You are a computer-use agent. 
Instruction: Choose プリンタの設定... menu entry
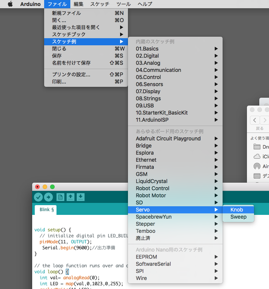coord(86,74)
